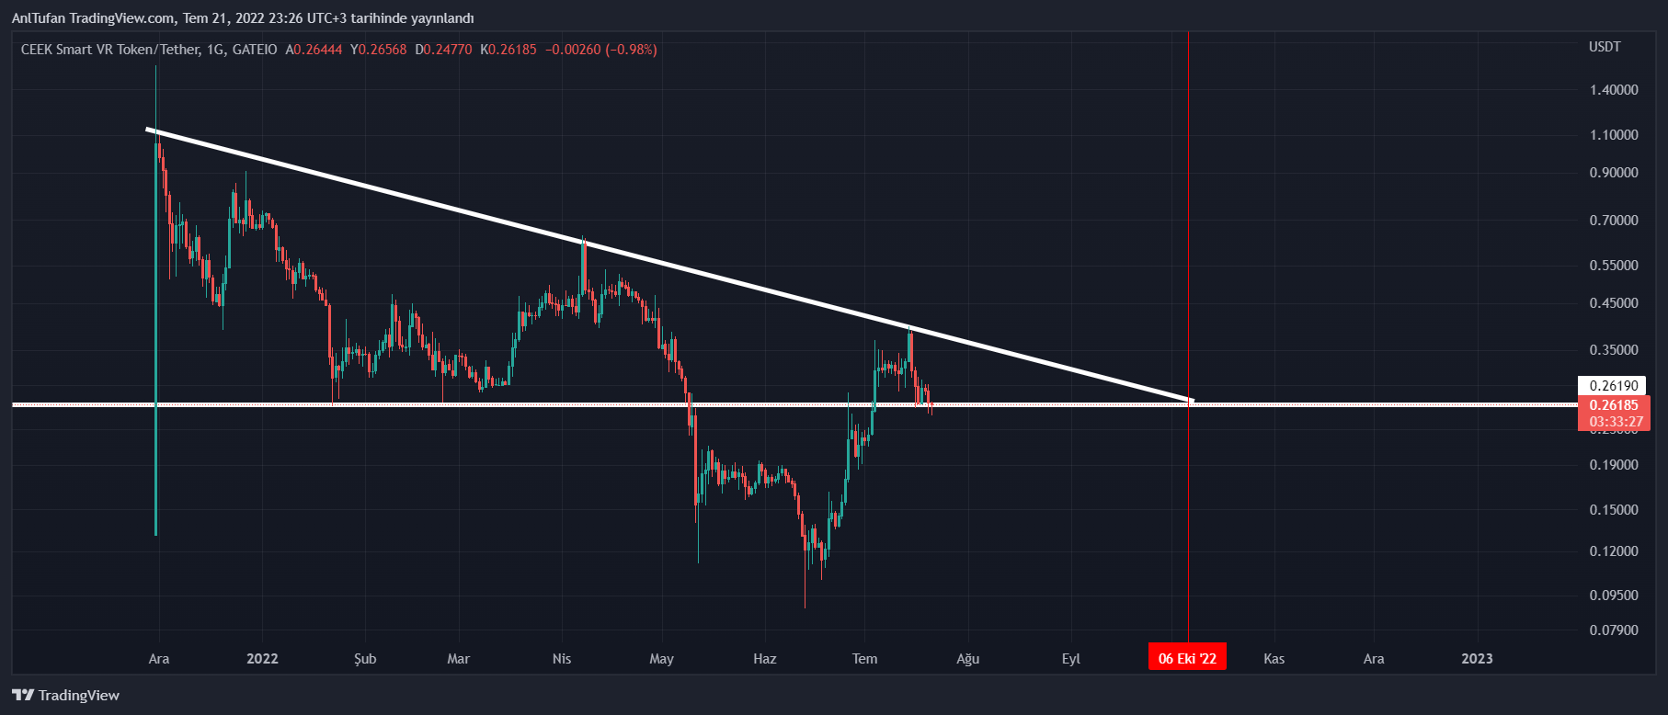
Task: Click the Şub month label on time axis
Action: click(365, 658)
